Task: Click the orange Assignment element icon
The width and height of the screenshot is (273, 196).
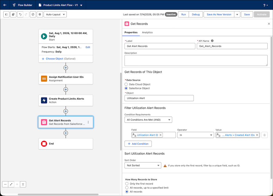Action: [x=44, y=78]
